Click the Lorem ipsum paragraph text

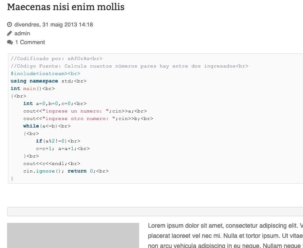[225, 236]
